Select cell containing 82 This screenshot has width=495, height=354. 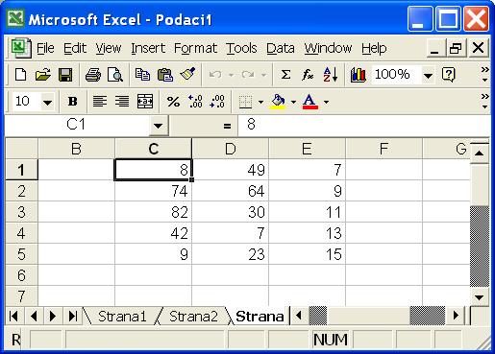click(154, 212)
